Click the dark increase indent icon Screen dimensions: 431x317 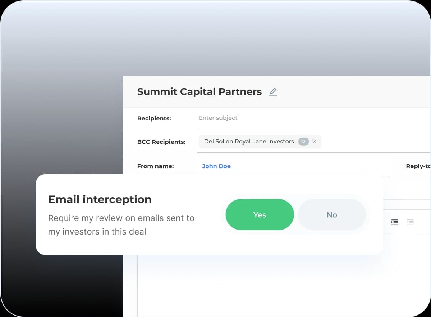pyautogui.click(x=394, y=222)
